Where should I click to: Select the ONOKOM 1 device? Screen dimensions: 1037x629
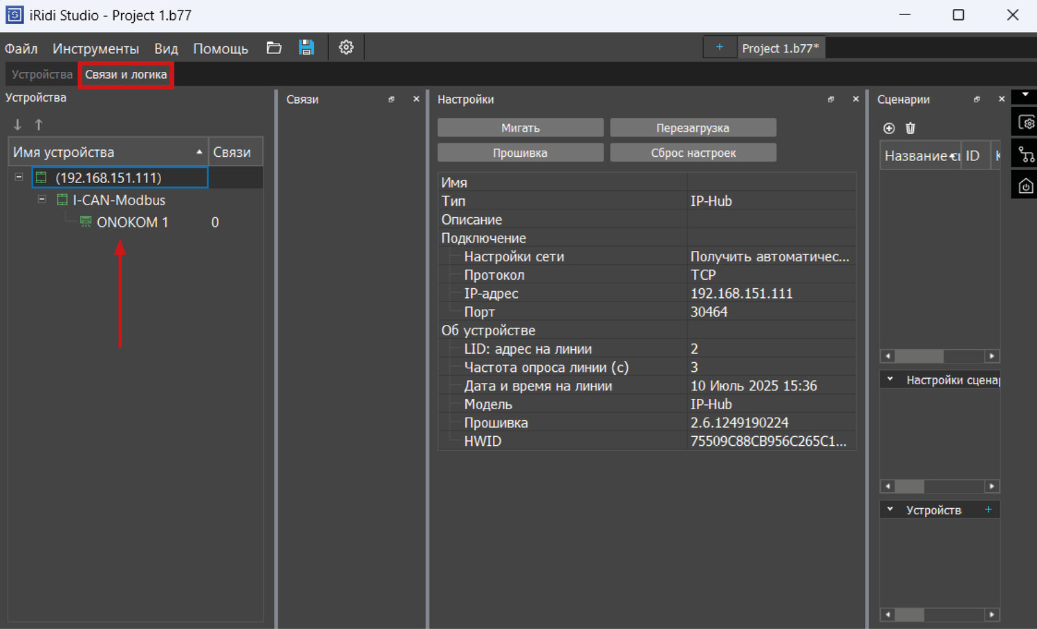pyautogui.click(x=132, y=223)
